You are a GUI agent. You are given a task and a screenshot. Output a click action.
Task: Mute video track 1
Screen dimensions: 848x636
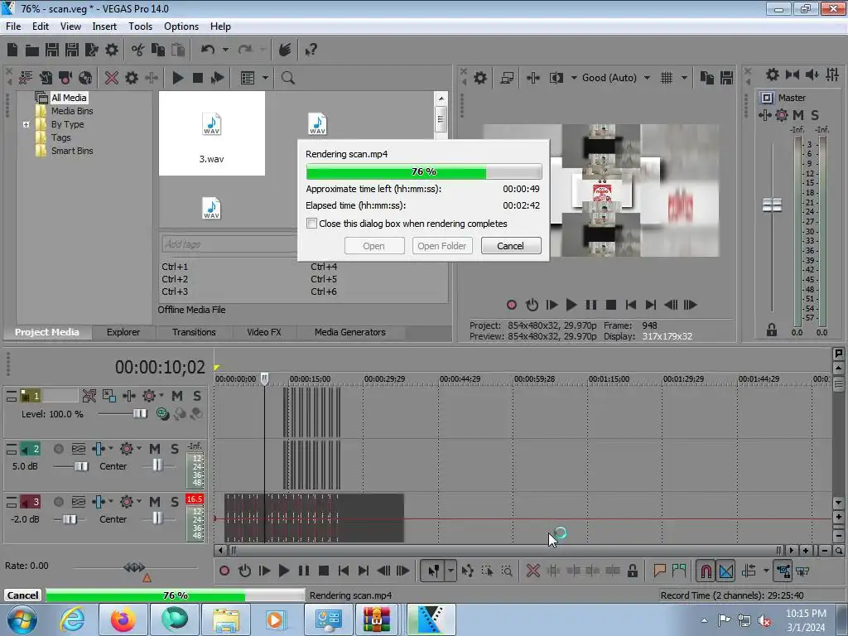pyautogui.click(x=177, y=396)
